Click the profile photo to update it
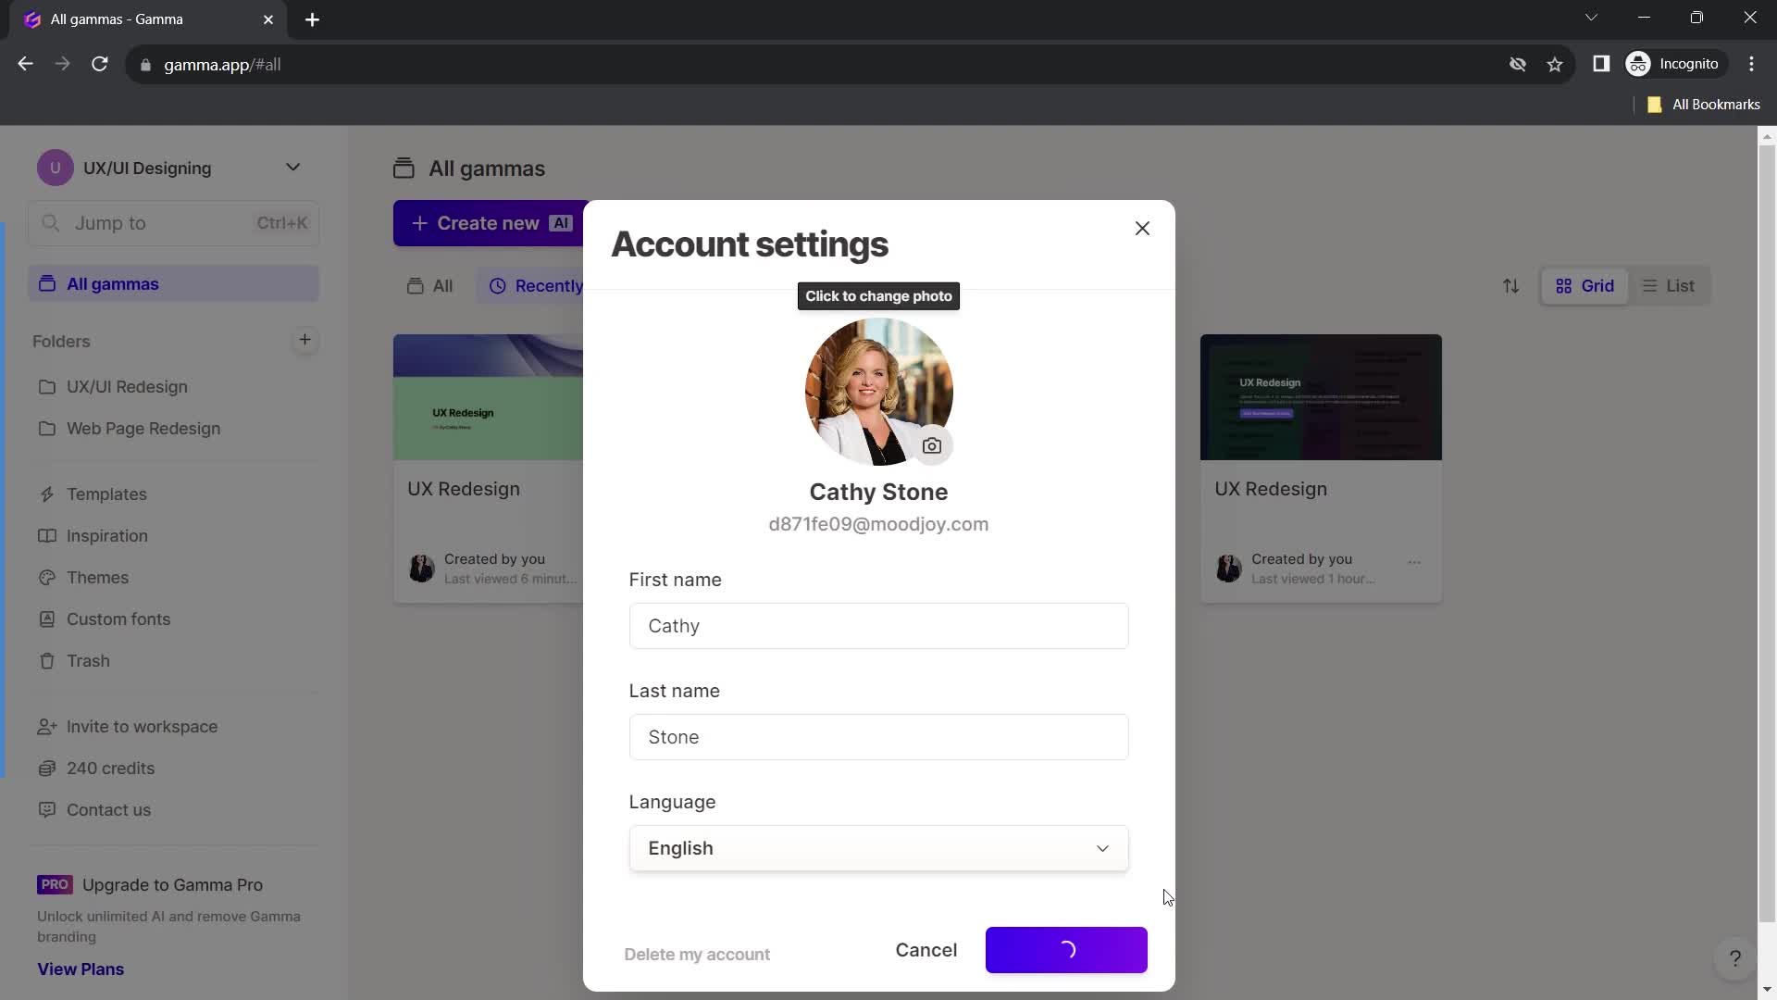Image resolution: width=1777 pixels, height=1000 pixels. (878, 391)
